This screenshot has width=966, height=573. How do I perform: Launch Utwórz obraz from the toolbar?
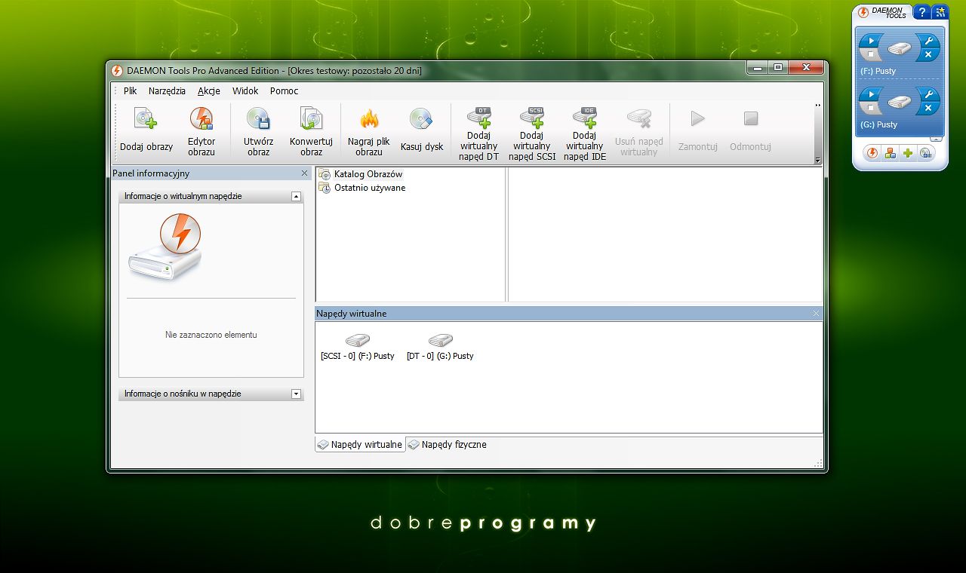click(x=259, y=131)
